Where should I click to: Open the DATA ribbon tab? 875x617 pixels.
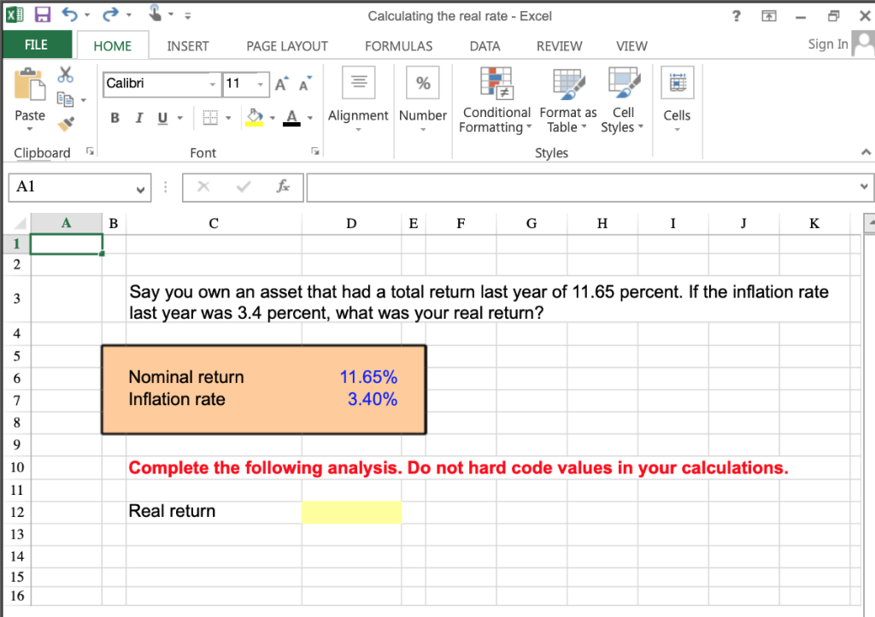(484, 46)
